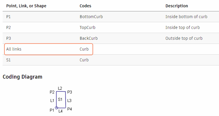Viewport: 219px width, 116px height.
Task: Click the 'Inside bottom of curb' description
Action: tap(186, 17)
